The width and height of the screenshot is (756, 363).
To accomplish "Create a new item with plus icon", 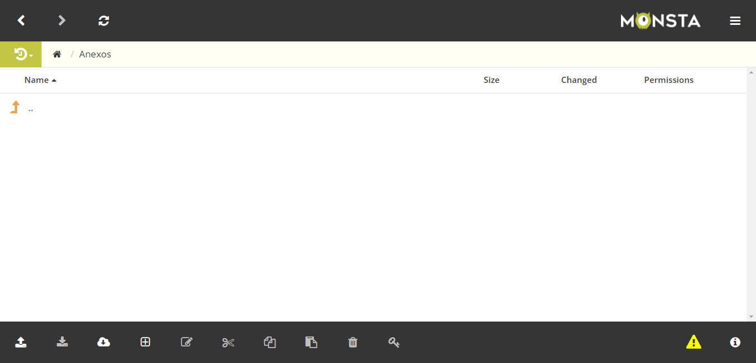I will [x=145, y=342].
